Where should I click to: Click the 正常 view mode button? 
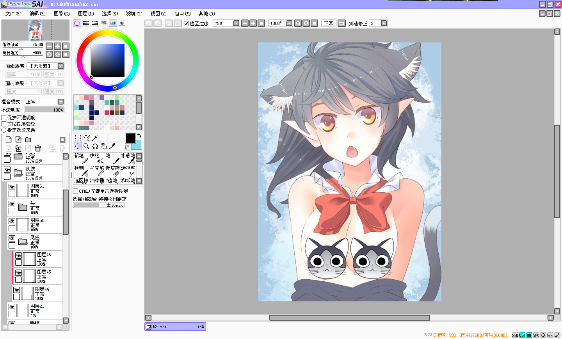click(329, 23)
